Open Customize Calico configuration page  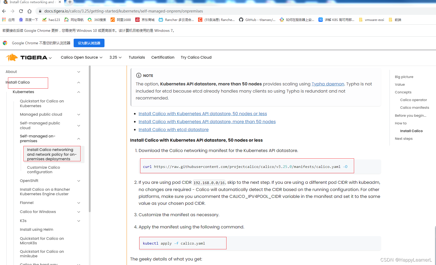(43, 170)
